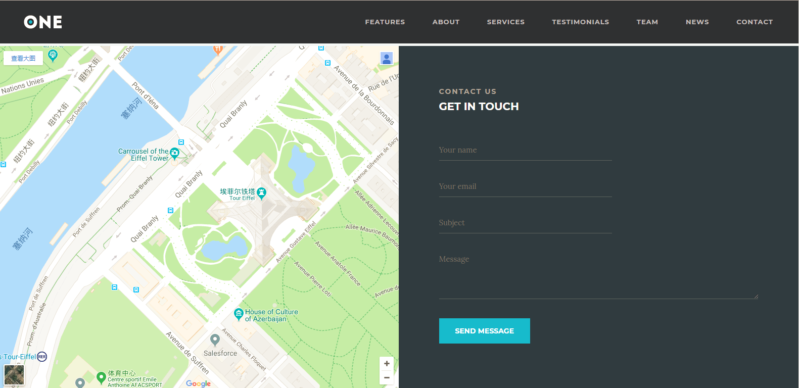The image size is (799, 388).
Task: Click the ONE site logo
Action: (x=43, y=22)
